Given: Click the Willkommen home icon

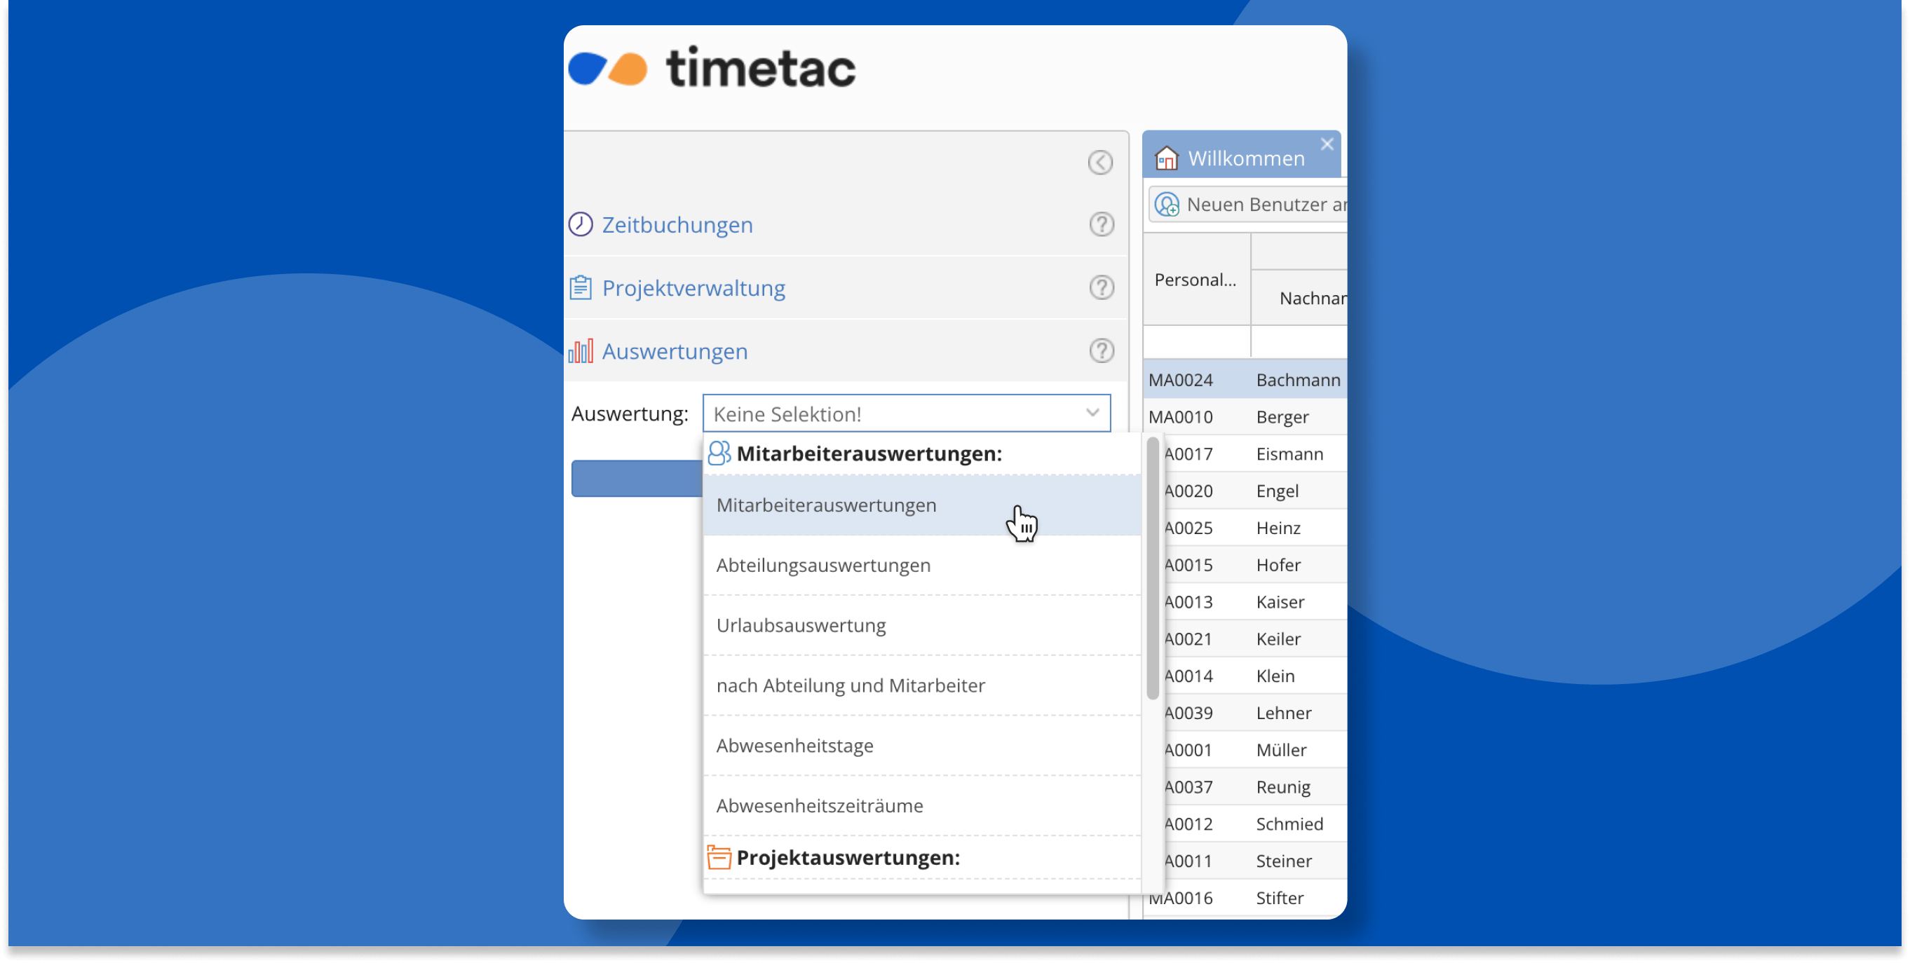Looking at the screenshot, I should click(x=1165, y=157).
